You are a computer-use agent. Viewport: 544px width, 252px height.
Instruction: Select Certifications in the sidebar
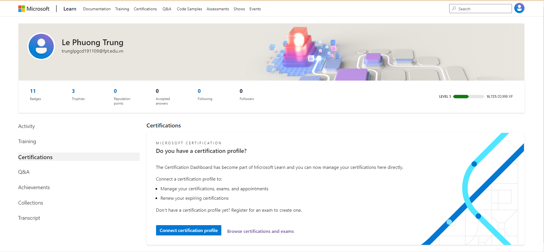click(x=79, y=157)
